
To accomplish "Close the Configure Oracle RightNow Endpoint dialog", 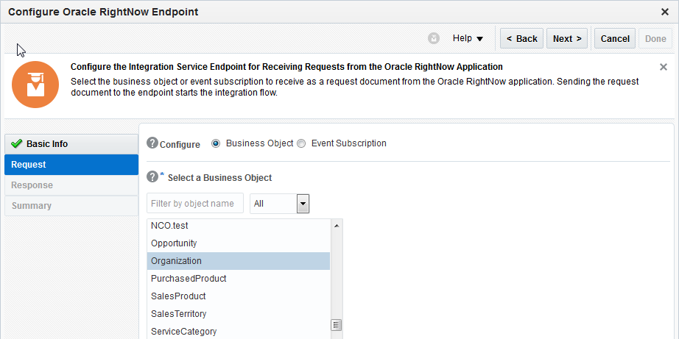I will coord(665,12).
